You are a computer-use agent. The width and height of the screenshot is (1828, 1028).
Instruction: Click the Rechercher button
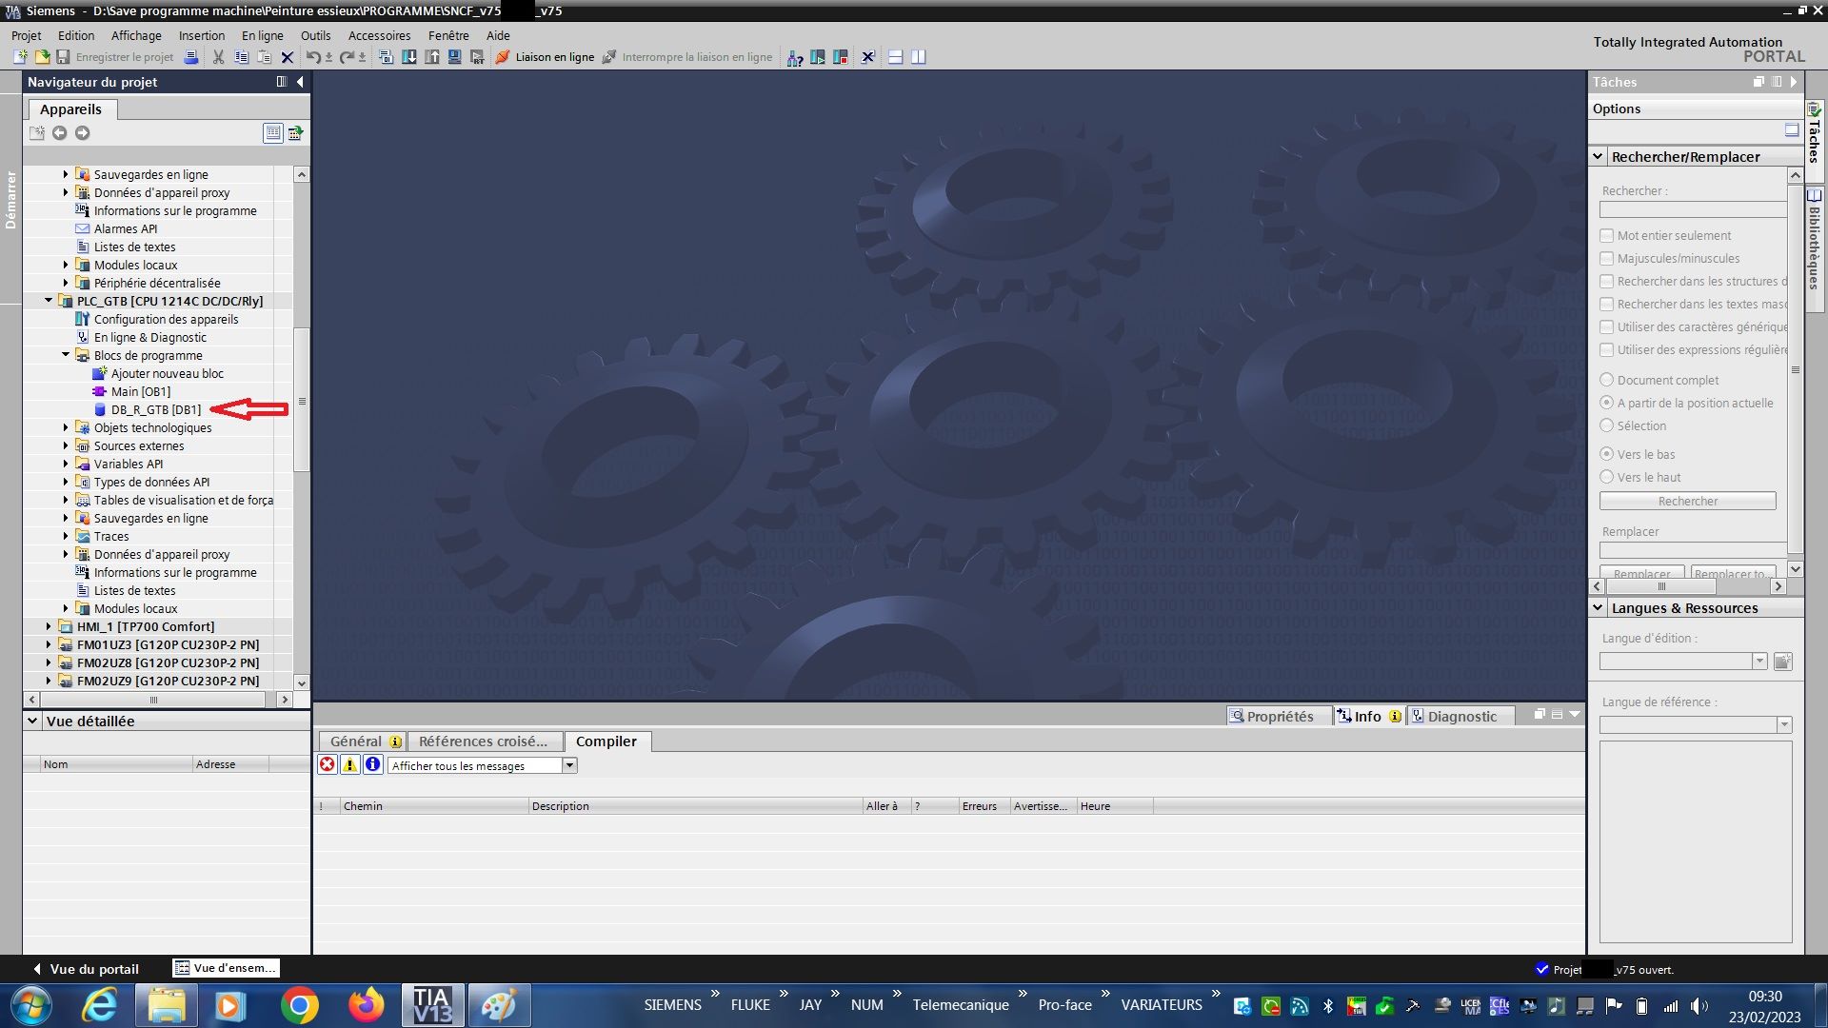pos(1687,501)
